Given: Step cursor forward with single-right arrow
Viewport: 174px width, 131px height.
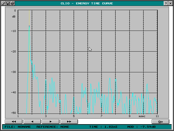Looking at the screenshot, I should pos(51,121).
